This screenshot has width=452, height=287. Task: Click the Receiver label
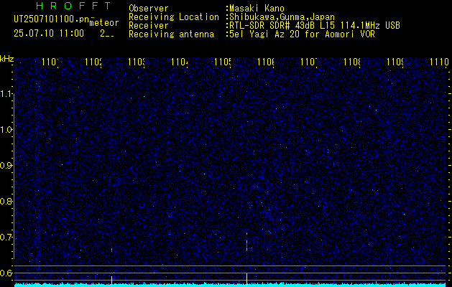point(149,26)
